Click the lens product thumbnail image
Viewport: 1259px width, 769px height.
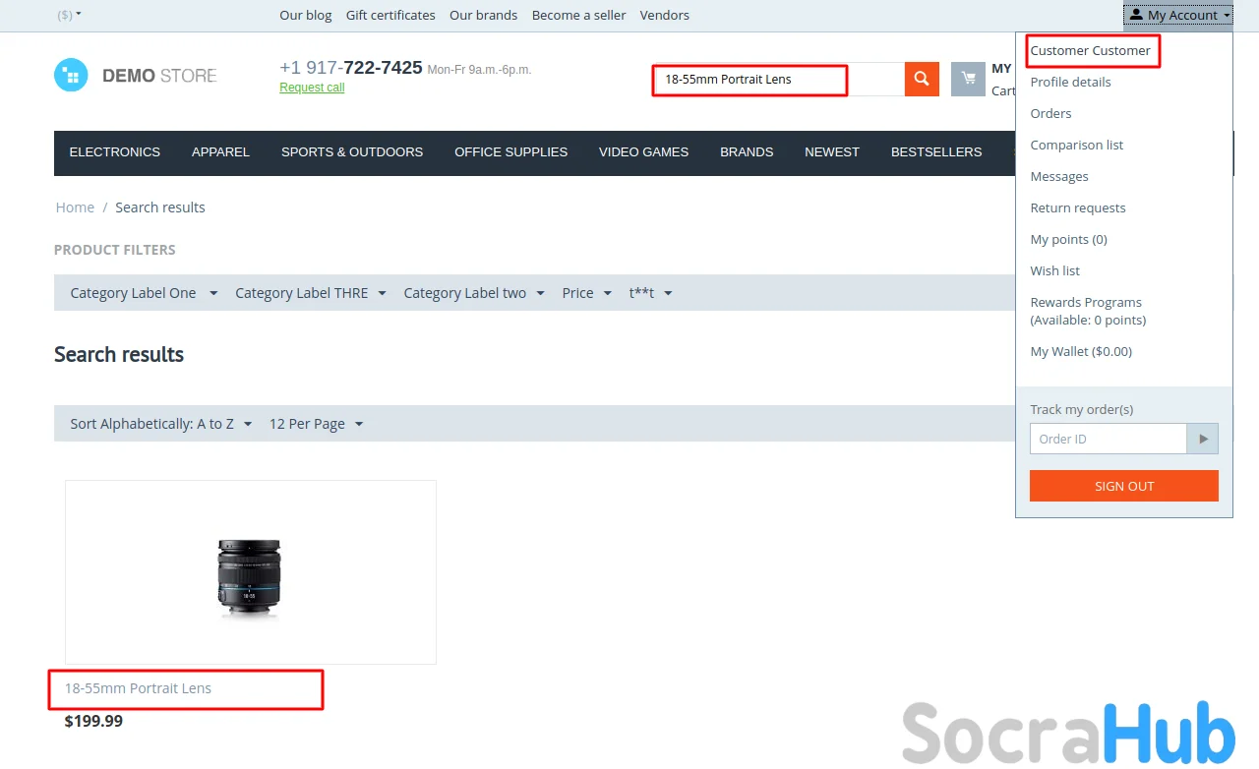tap(250, 576)
